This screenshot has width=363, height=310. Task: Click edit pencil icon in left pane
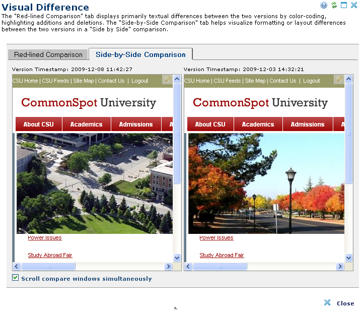[x=167, y=80]
